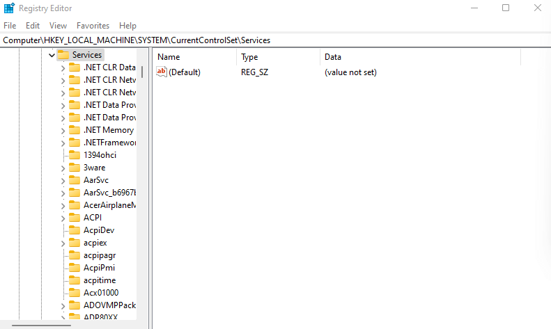Click the acpitime folder icon
The width and height of the screenshot is (551, 329).
click(x=75, y=280)
